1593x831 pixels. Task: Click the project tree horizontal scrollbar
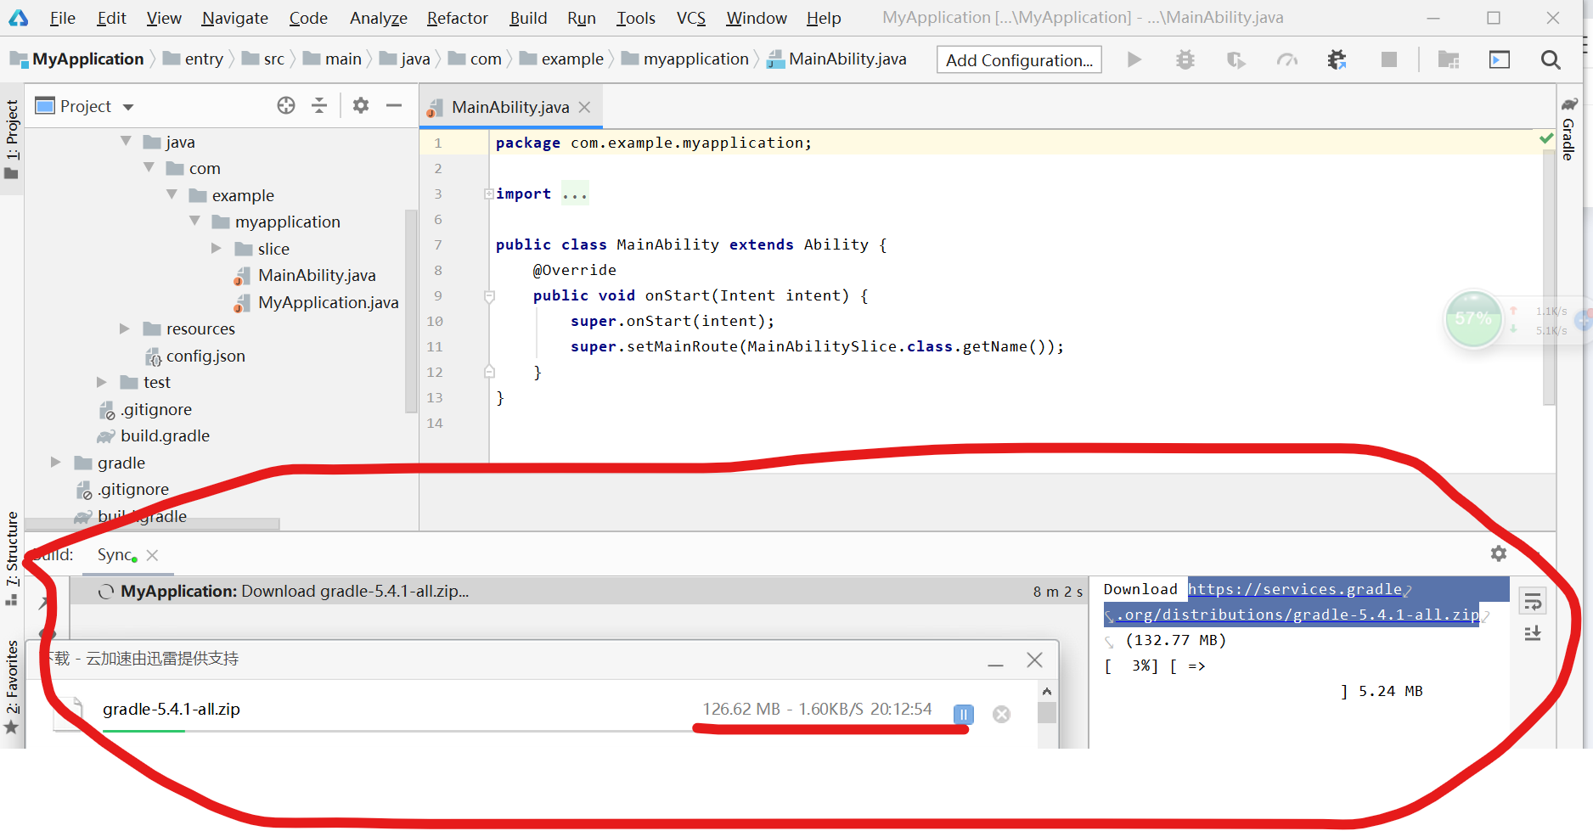[x=153, y=524]
